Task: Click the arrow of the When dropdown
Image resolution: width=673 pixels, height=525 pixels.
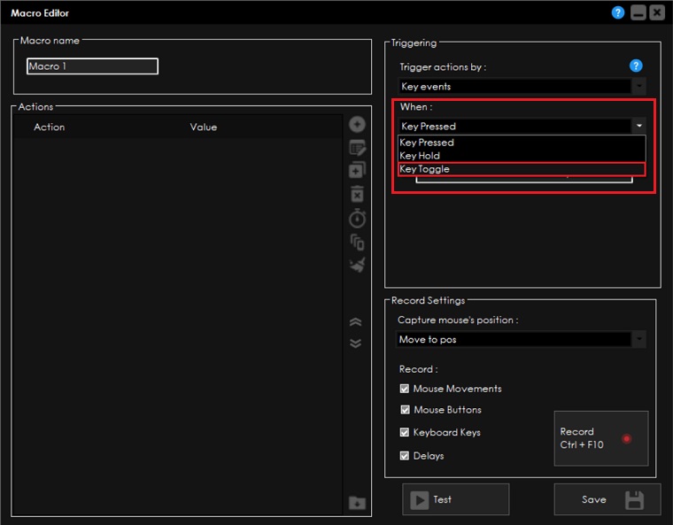Action: (x=638, y=126)
